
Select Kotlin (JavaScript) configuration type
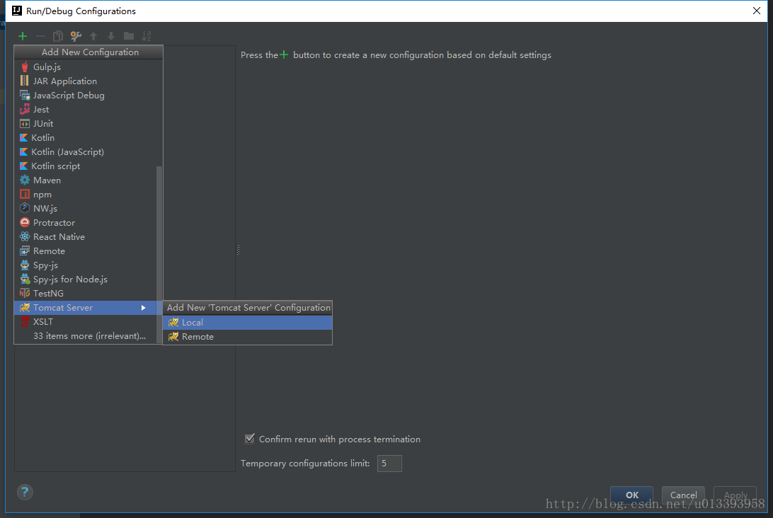86,152
